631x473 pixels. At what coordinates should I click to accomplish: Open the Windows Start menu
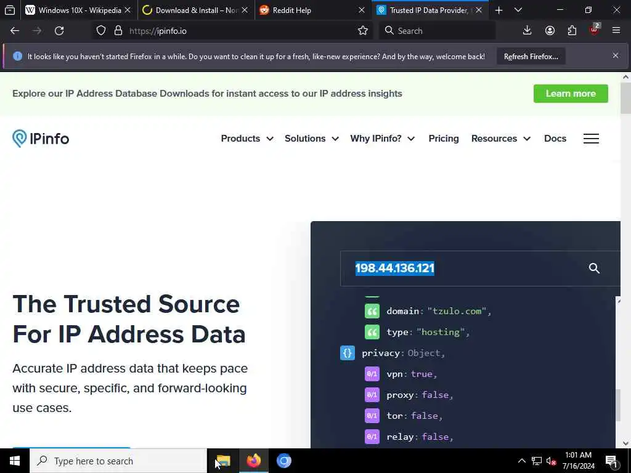(x=15, y=461)
